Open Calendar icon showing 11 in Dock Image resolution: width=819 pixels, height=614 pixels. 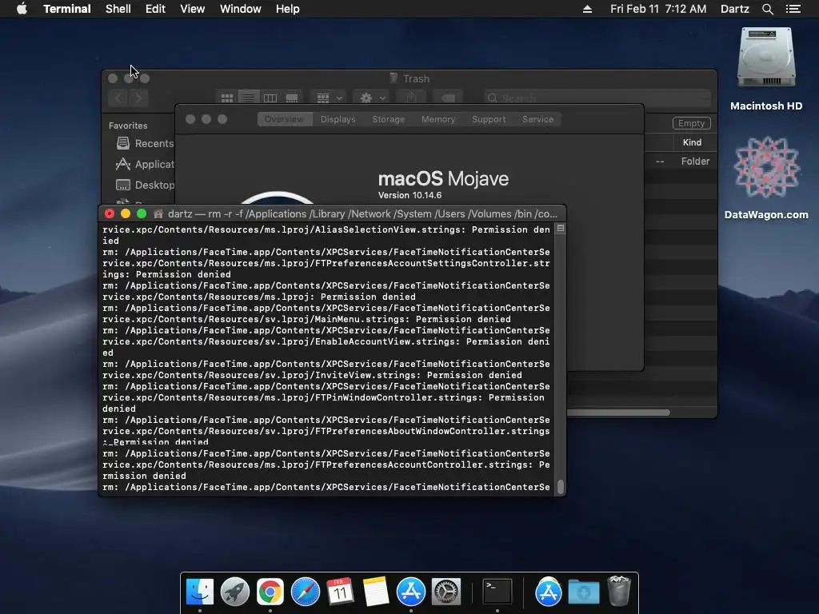(340, 592)
